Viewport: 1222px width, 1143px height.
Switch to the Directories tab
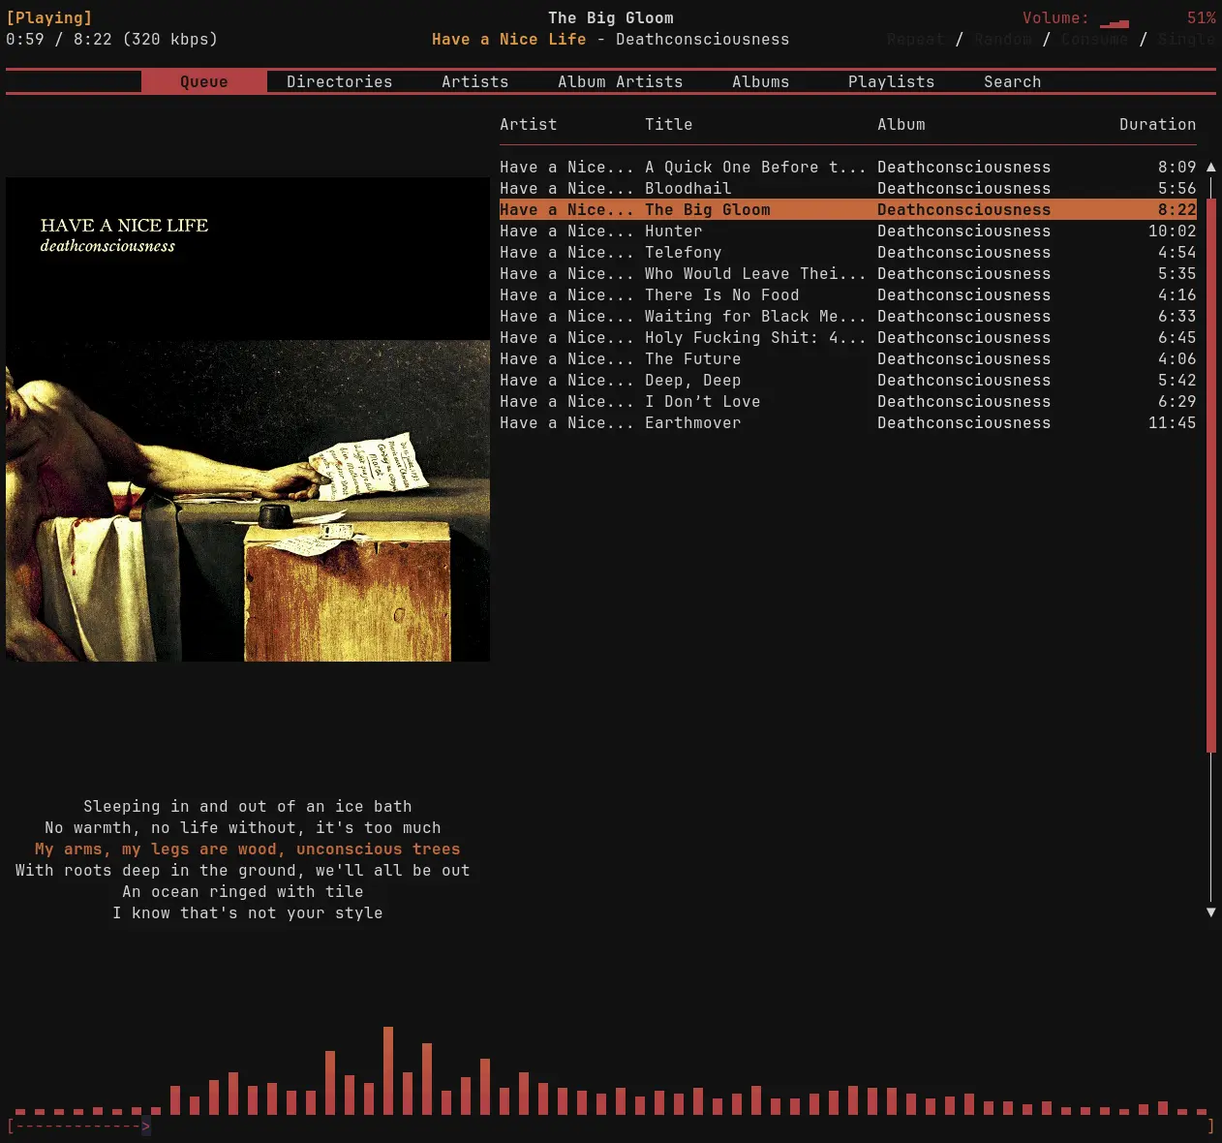[339, 81]
